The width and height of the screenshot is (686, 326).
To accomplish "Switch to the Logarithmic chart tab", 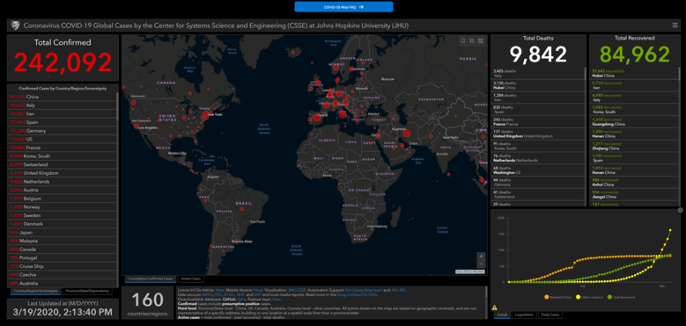I will (523, 315).
